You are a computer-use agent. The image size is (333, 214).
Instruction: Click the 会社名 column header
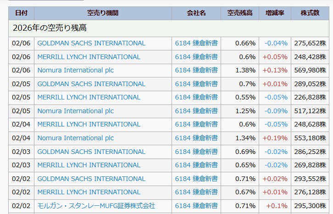(x=196, y=13)
